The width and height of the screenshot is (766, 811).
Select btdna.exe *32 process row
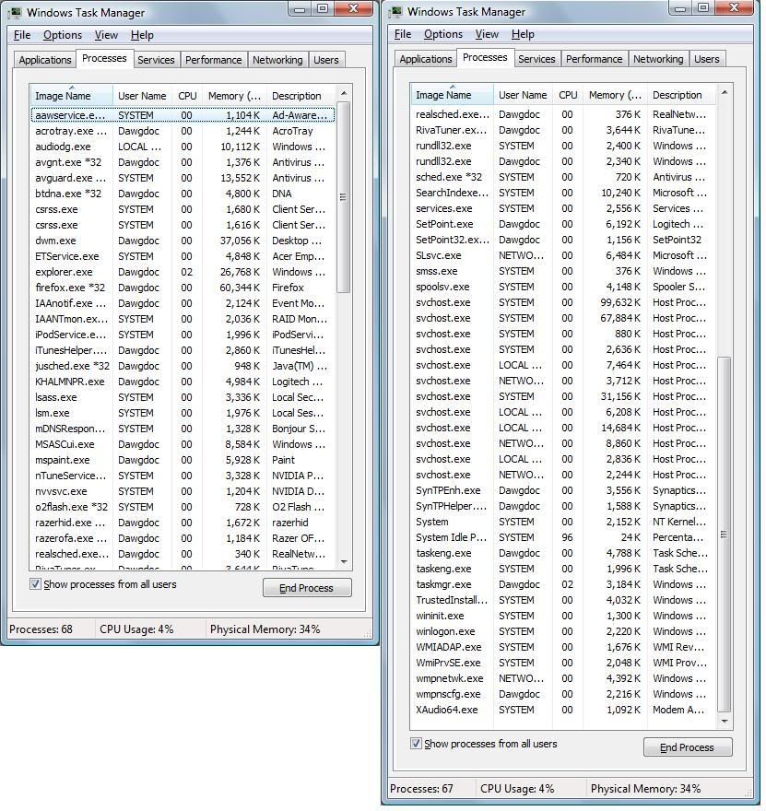[x=183, y=194]
